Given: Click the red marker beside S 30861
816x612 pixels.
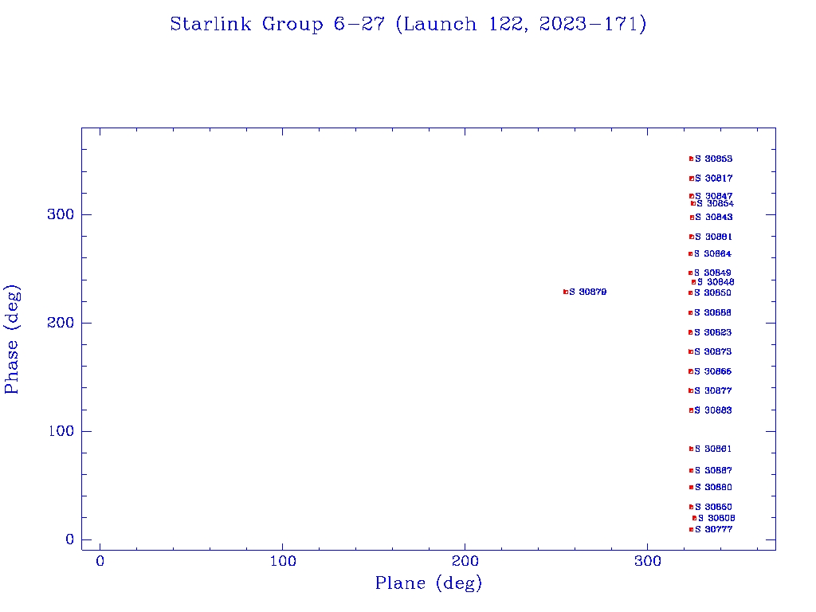Looking at the screenshot, I should 691,449.
